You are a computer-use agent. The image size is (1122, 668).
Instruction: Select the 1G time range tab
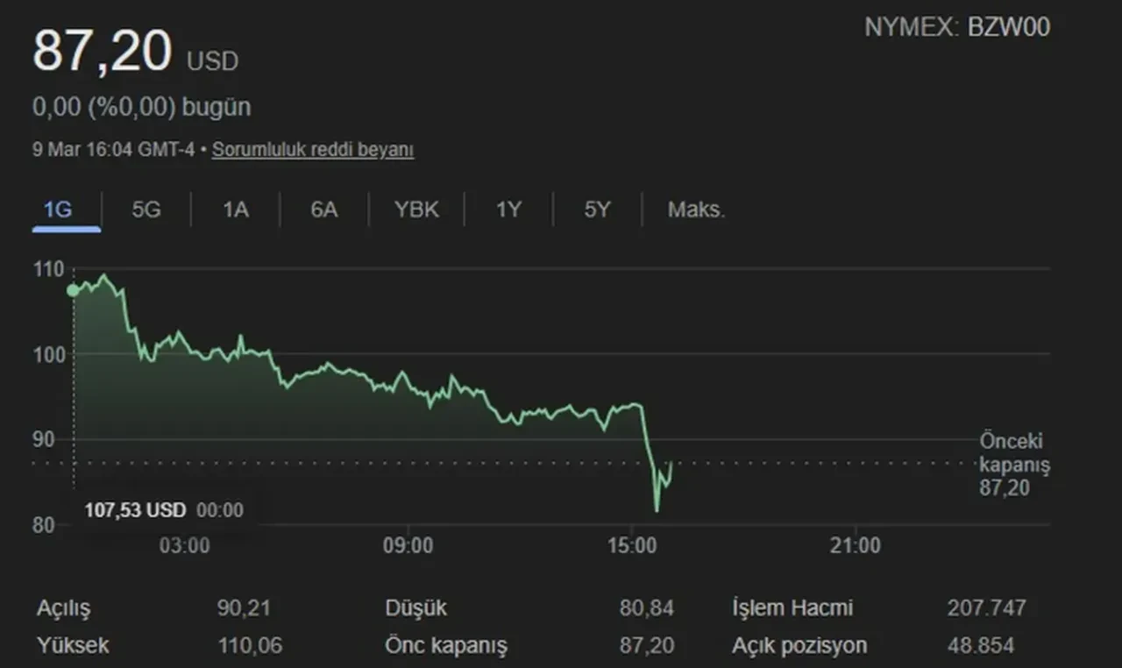point(58,210)
